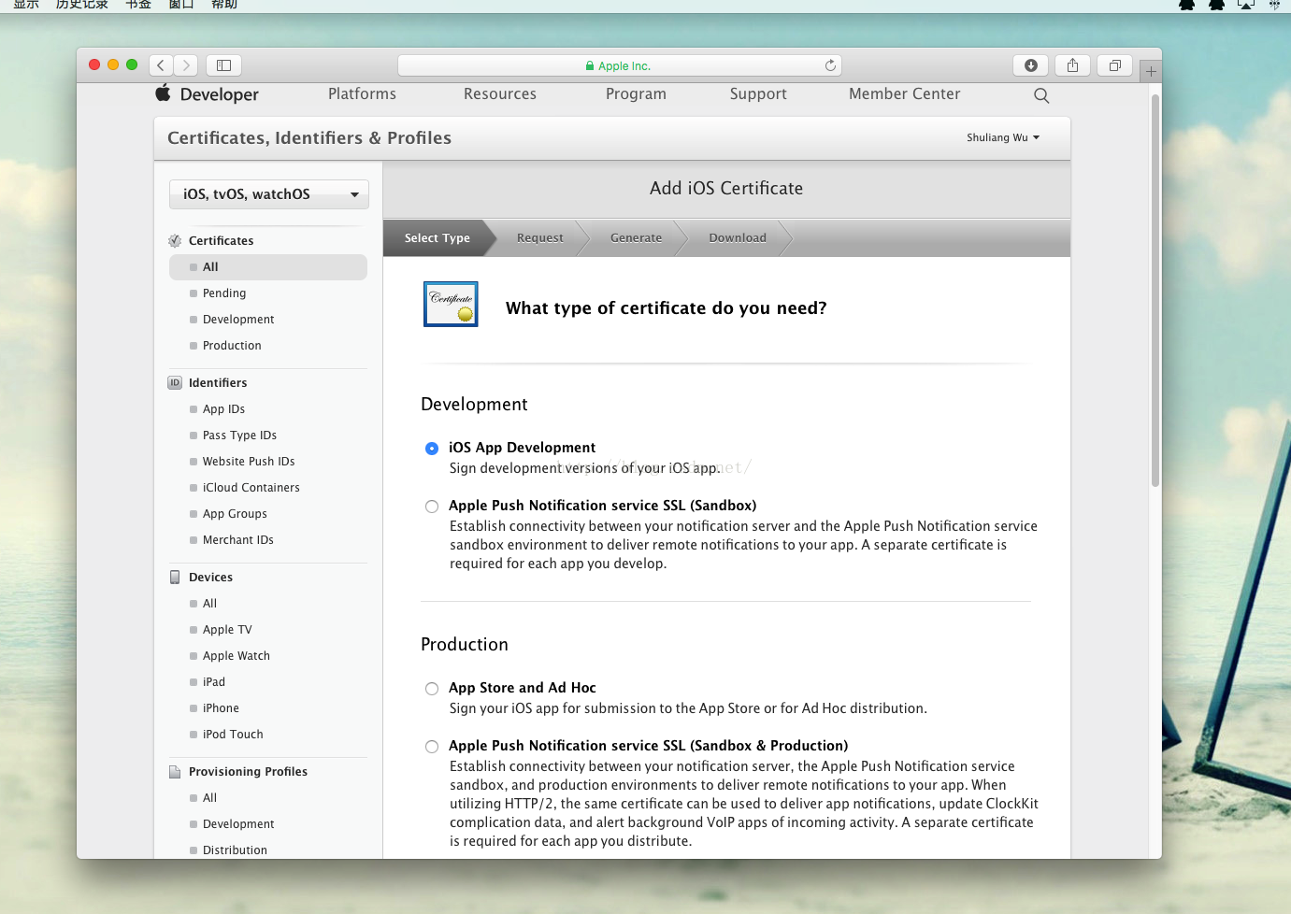The height and width of the screenshot is (914, 1291).
Task: Click the Certificates heading in sidebar
Action: 221,241
